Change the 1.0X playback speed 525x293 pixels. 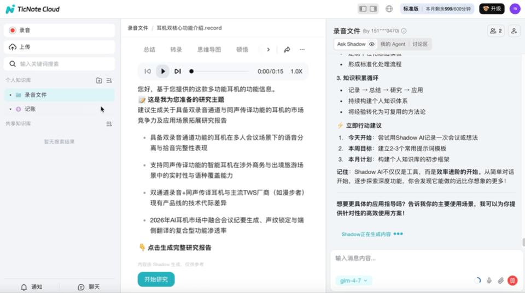pyautogui.click(x=296, y=71)
